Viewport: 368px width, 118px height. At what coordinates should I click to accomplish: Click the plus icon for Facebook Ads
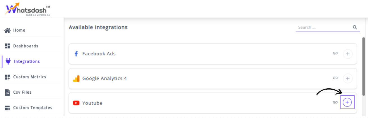(x=348, y=54)
